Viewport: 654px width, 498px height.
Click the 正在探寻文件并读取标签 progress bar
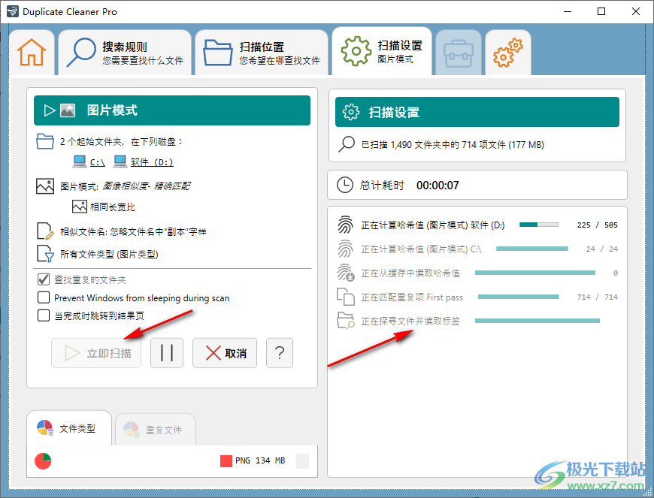pyautogui.click(x=537, y=321)
